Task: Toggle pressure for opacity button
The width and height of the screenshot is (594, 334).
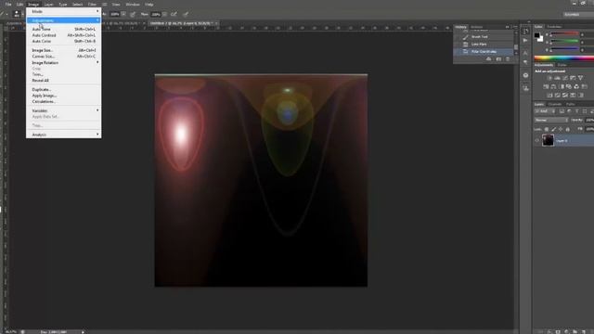Action: click(133, 14)
